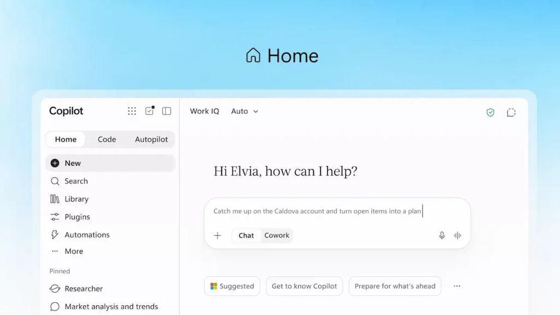Open the Auto model dropdown

click(x=244, y=112)
